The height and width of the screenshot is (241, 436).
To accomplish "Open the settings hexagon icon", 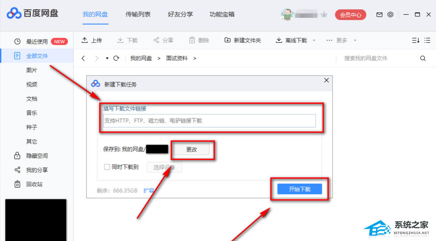I will 390,14.
